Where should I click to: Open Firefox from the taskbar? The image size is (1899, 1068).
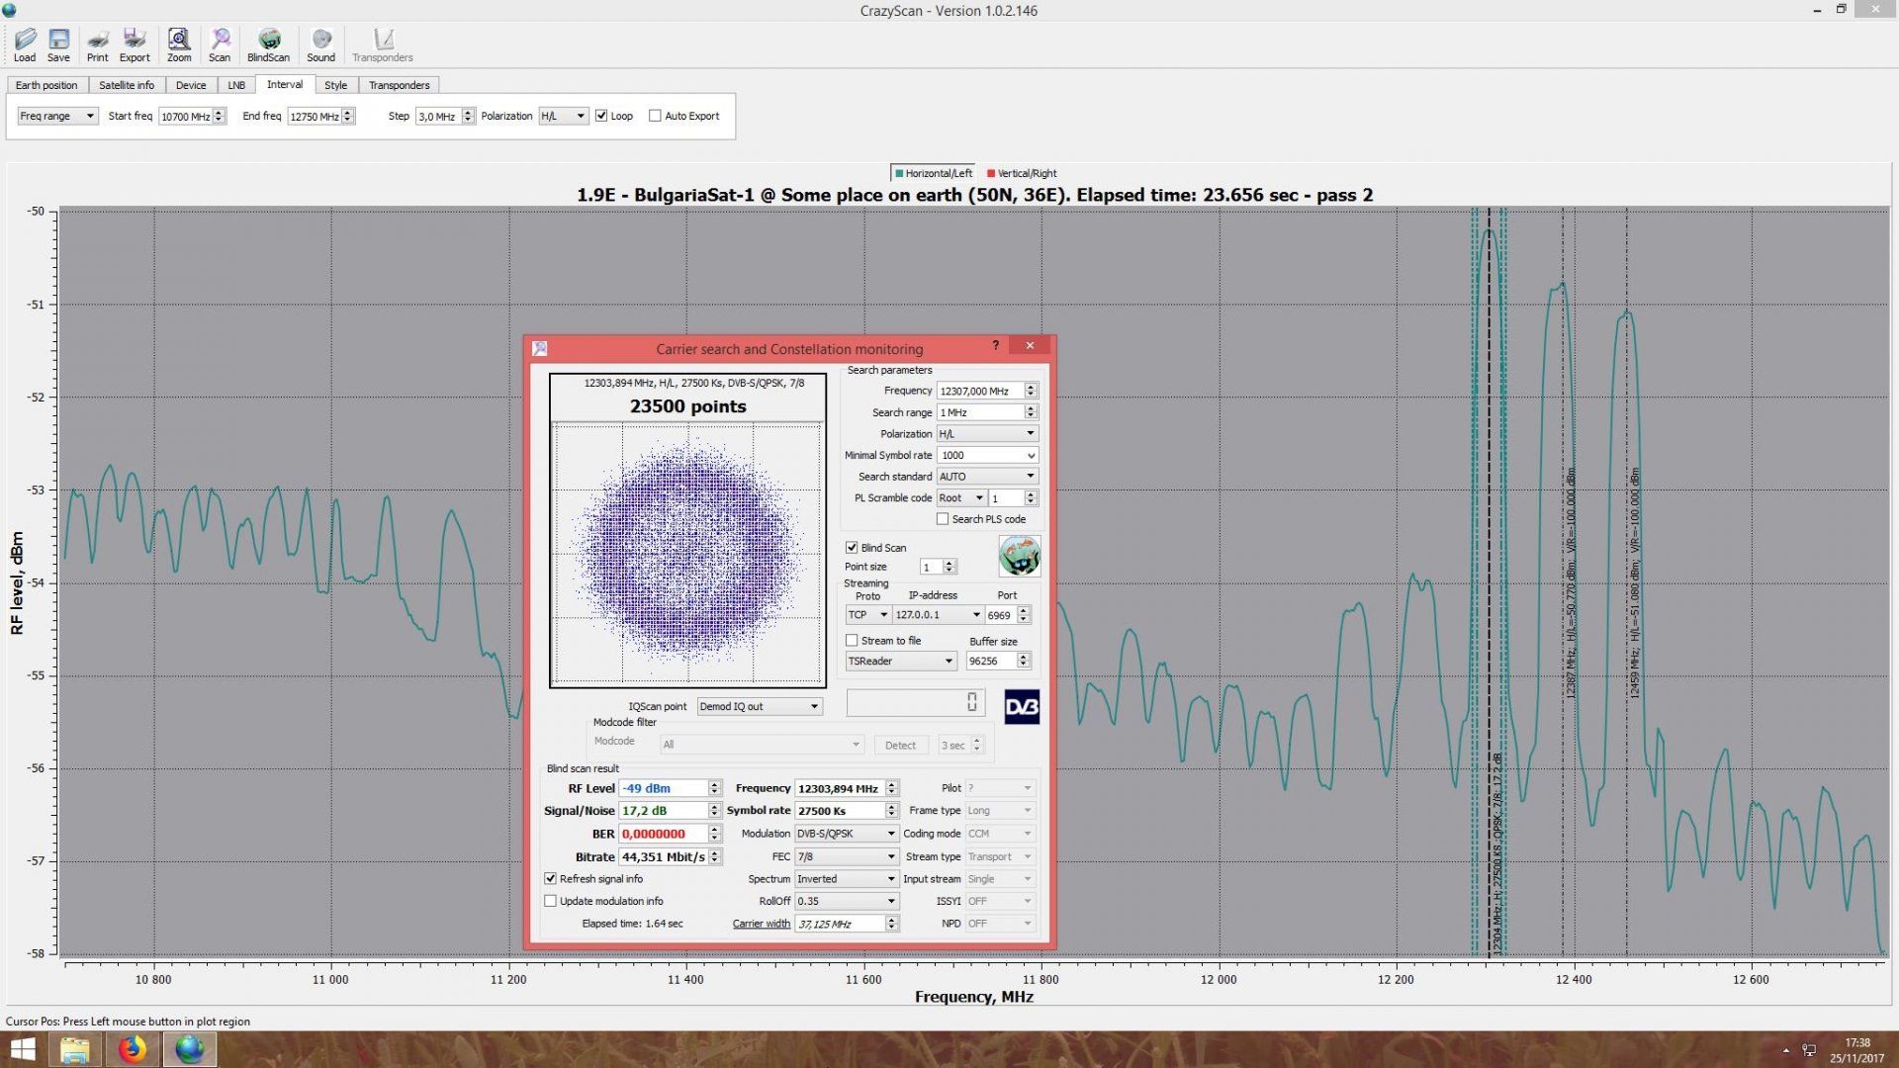click(x=133, y=1049)
